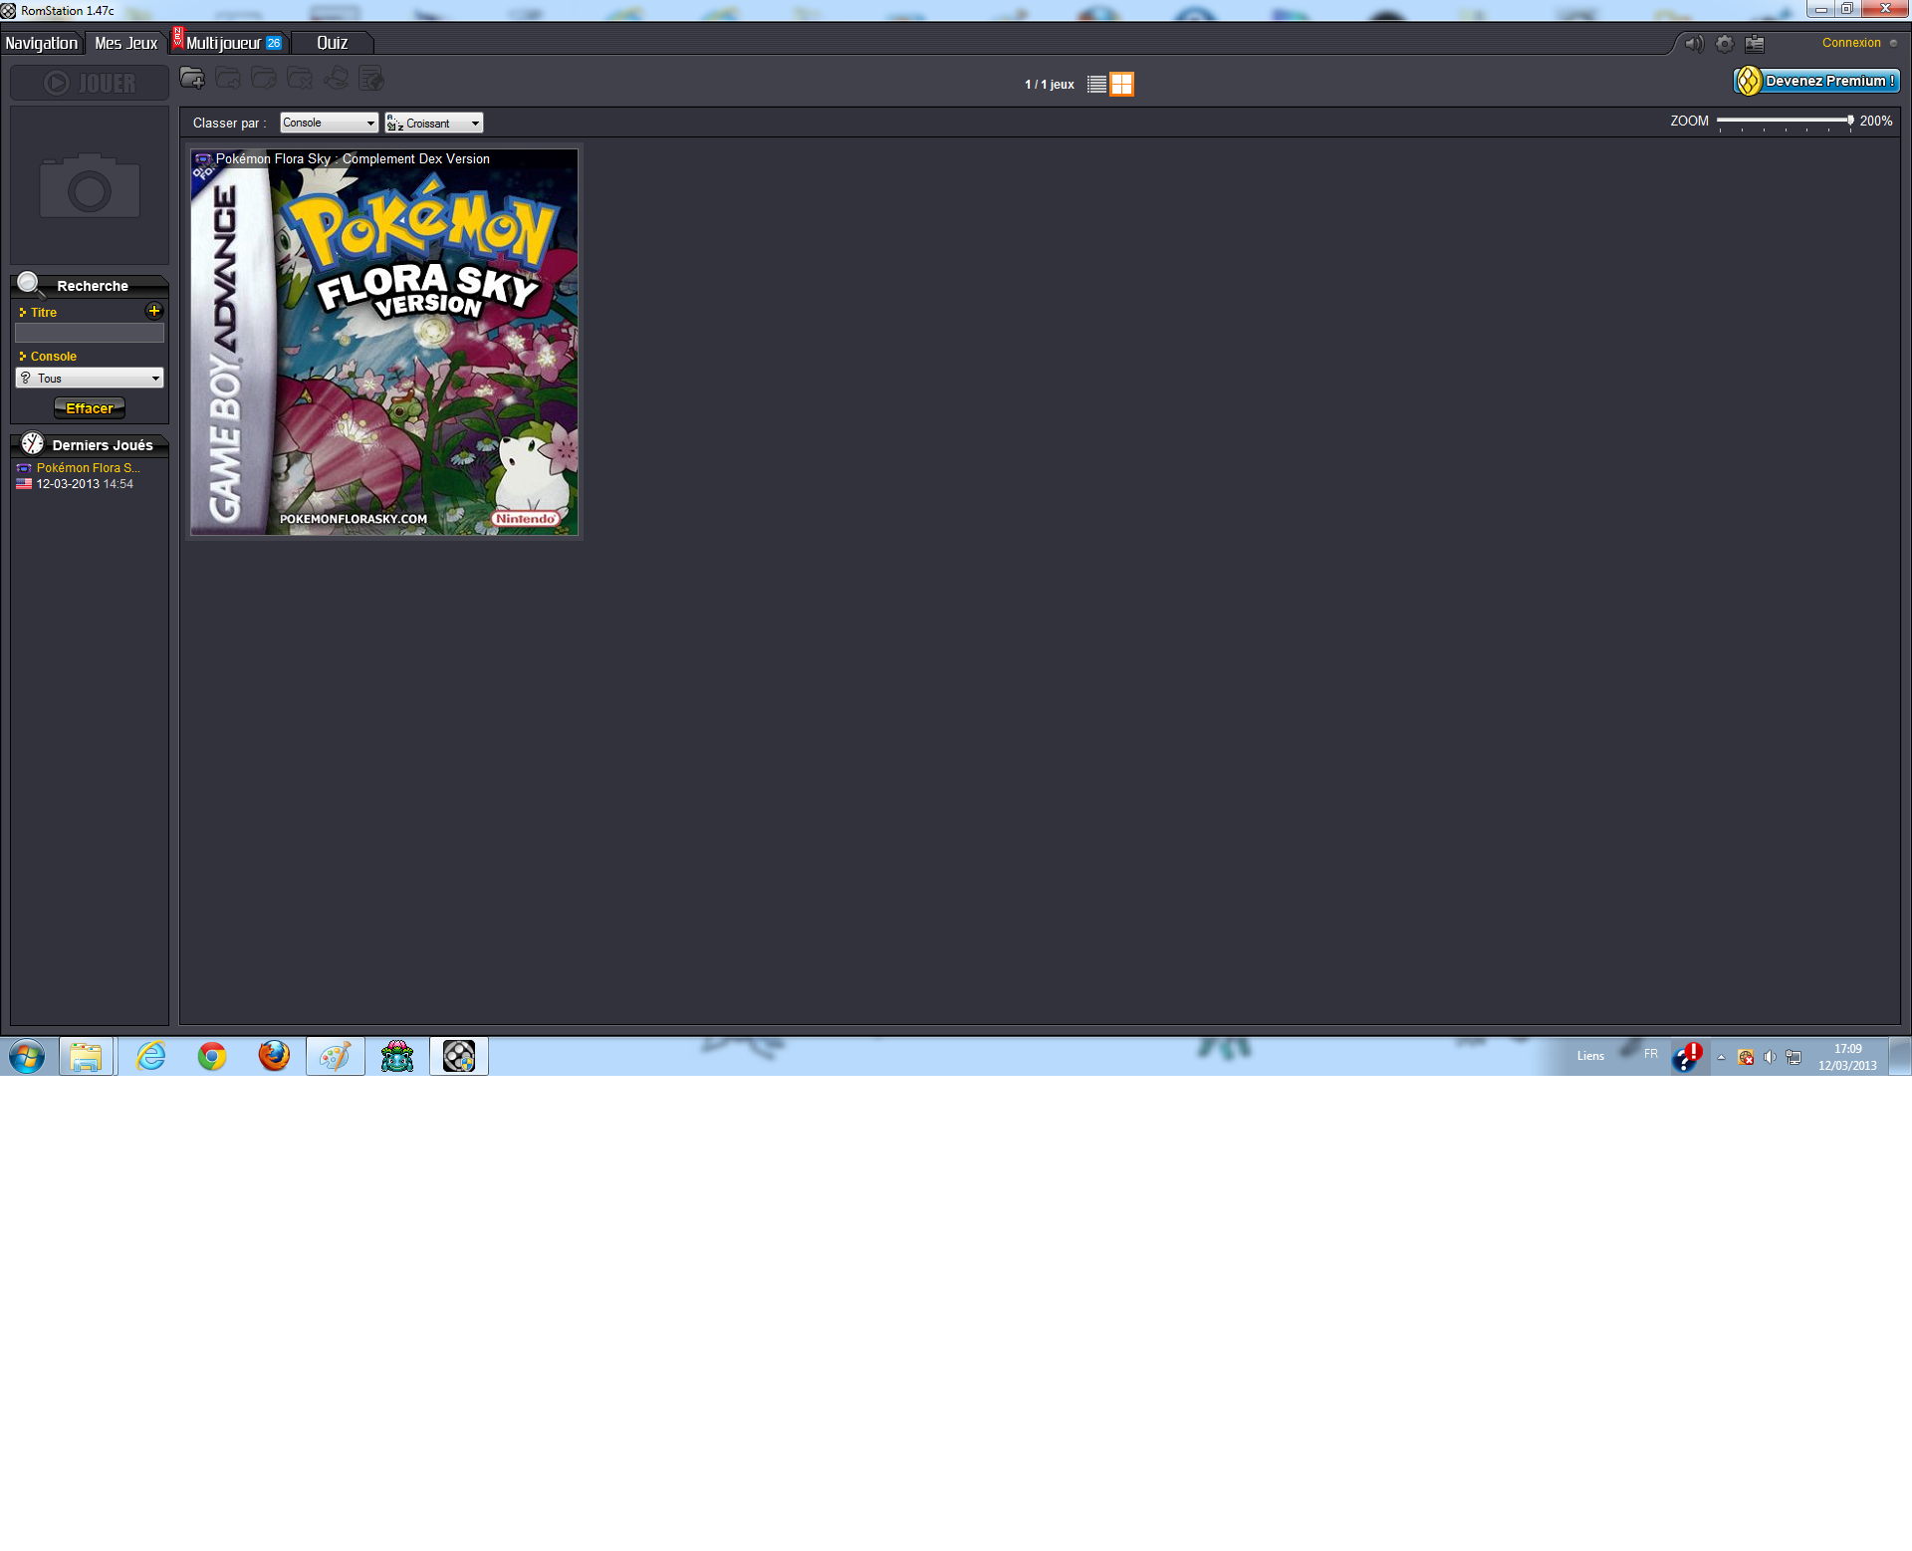Open the profile card icon
The image size is (1912, 1551).
coord(1755,44)
